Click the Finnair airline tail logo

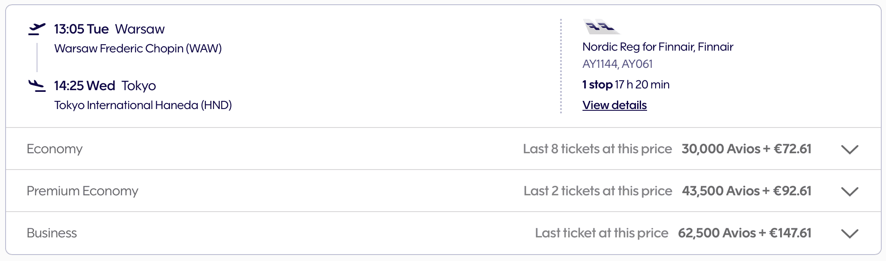tap(601, 27)
